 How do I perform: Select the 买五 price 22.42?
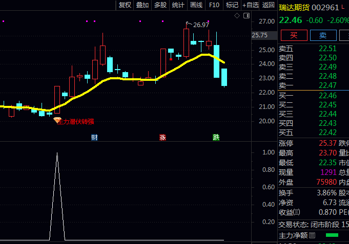pos(327,132)
